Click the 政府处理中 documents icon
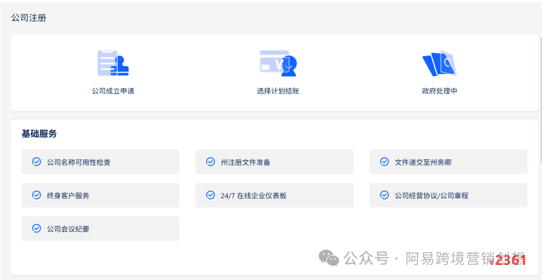Image resolution: width=542 pixels, height=280 pixels. [440, 64]
